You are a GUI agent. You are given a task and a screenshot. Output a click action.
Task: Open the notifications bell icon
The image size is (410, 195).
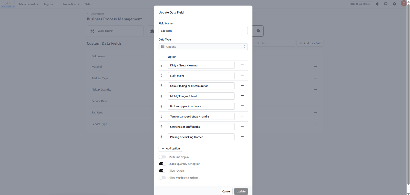pos(377,4)
